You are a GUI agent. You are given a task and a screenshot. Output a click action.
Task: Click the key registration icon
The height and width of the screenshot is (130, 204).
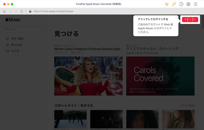click(174, 4)
